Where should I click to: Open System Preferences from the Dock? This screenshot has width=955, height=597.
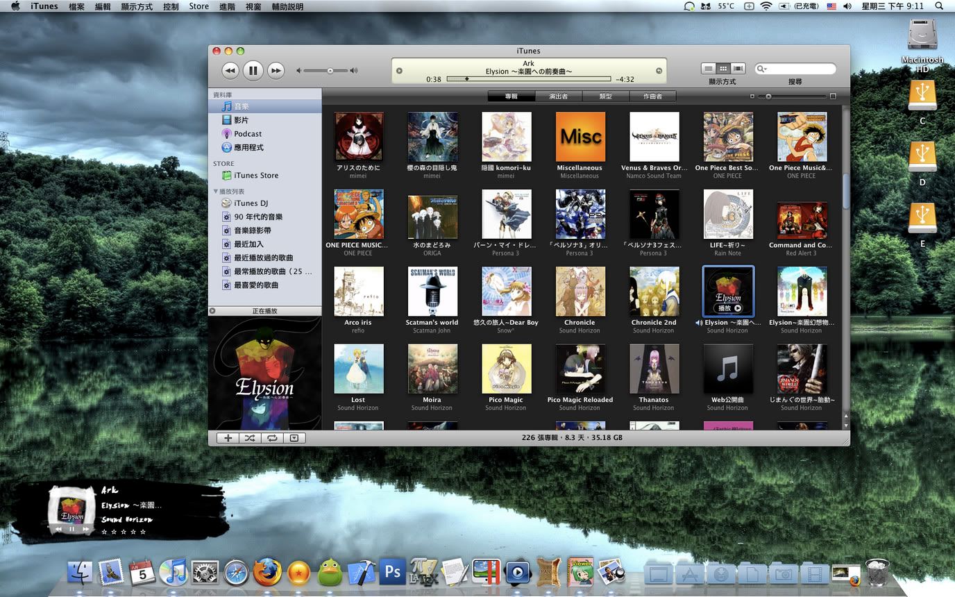[205, 573]
